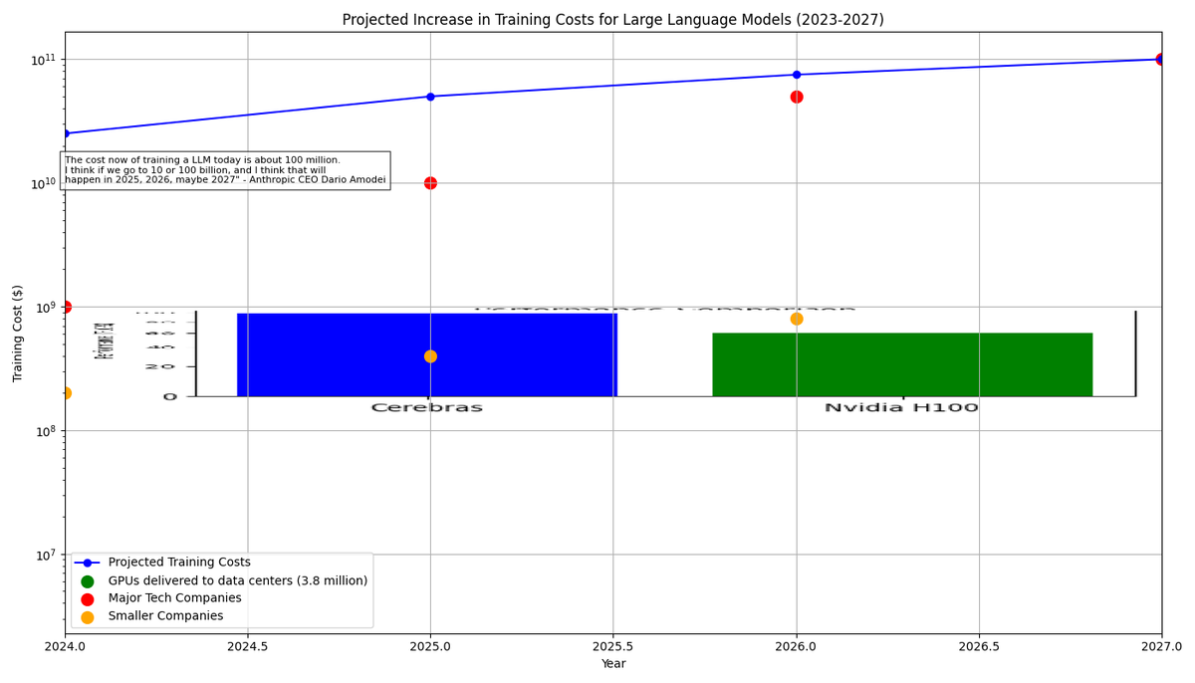Click the red Major Tech point at 2024

(66, 307)
